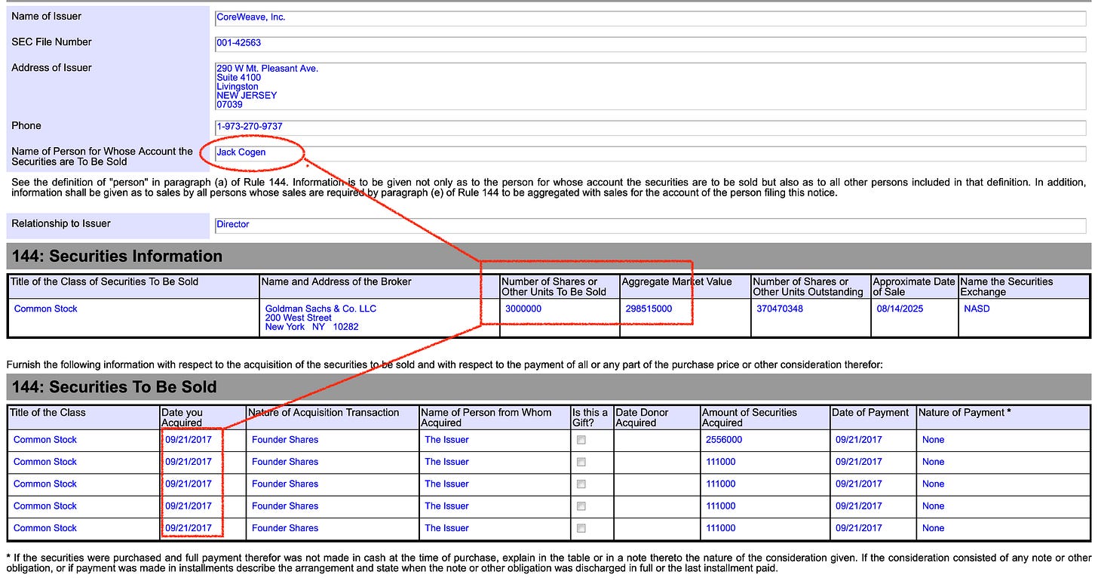Image resolution: width=1098 pixels, height=578 pixels.
Task: Click the first 09/21/2017 date acquired cell
Action: click(189, 440)
